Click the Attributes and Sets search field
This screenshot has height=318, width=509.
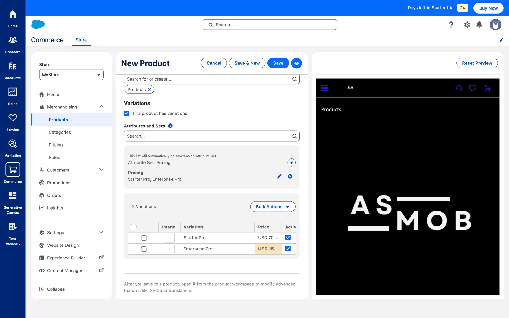pos(208,136)
